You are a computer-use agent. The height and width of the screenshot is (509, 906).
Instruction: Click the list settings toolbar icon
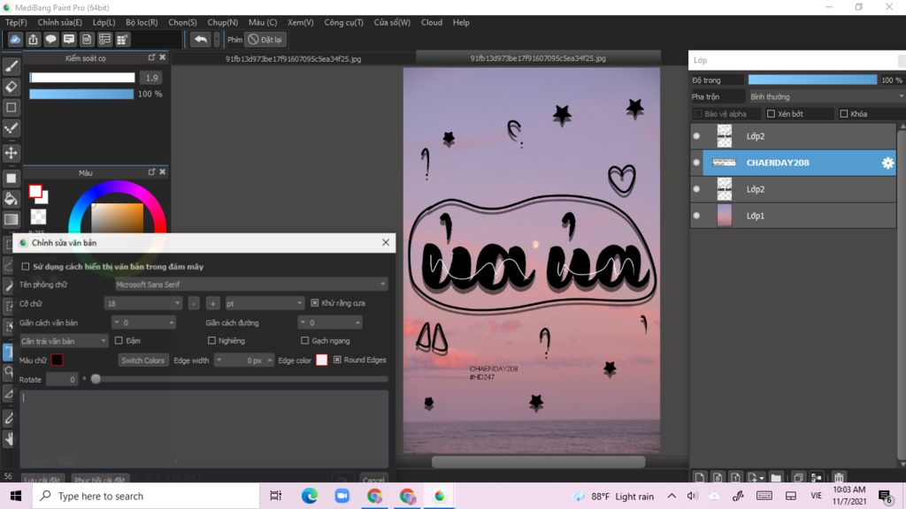point(104,39)
